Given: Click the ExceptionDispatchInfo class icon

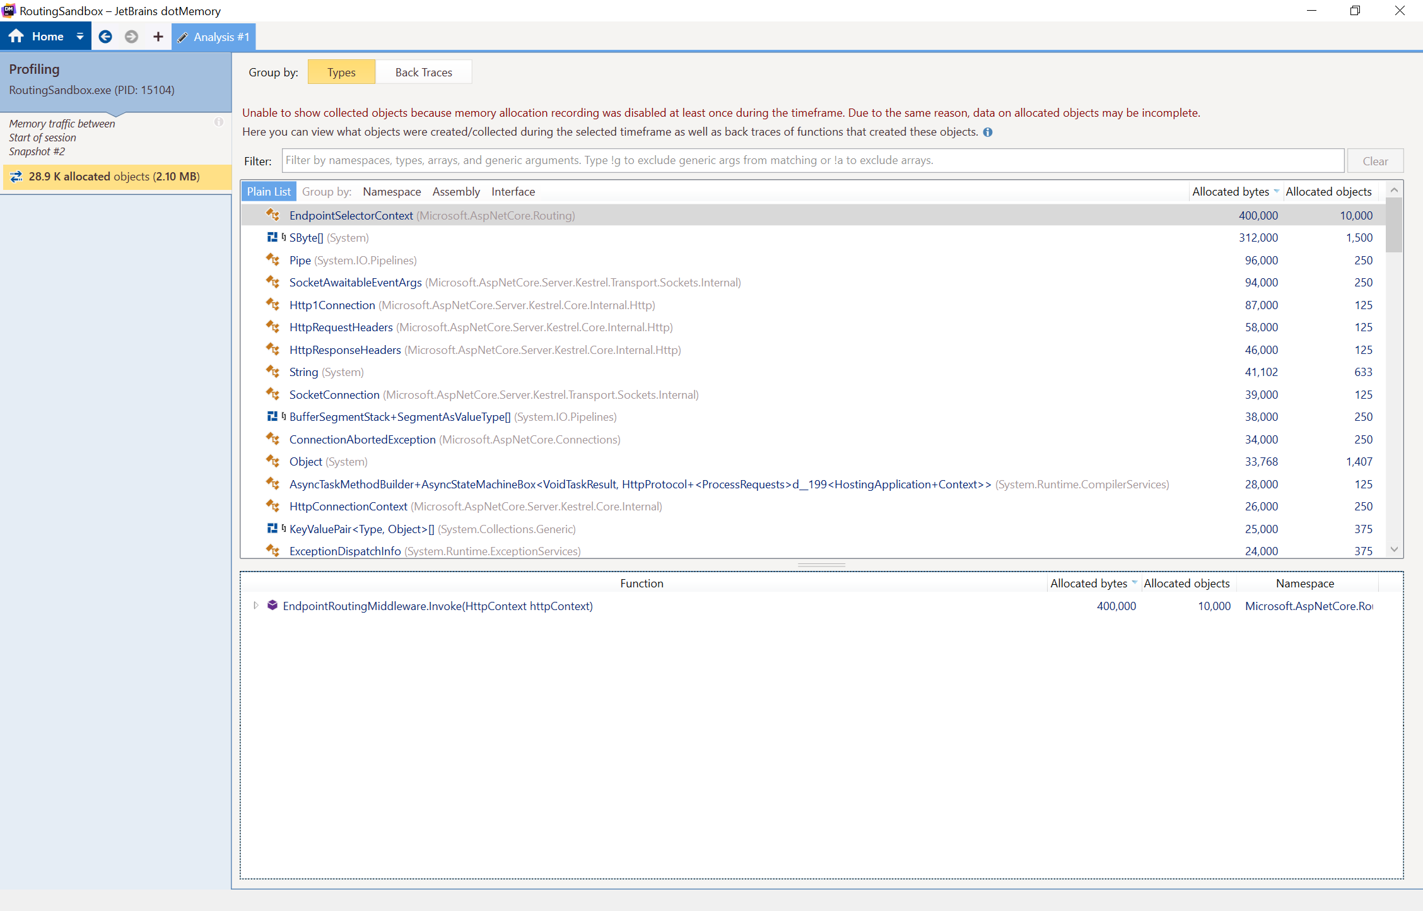Looking at the screenshot, I should click(x=272, y=550).
